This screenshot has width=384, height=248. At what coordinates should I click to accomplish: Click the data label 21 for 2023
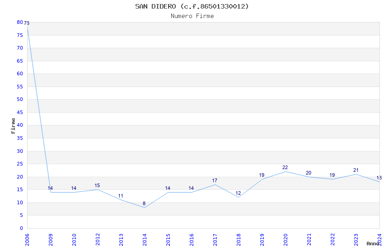(356, 170)
